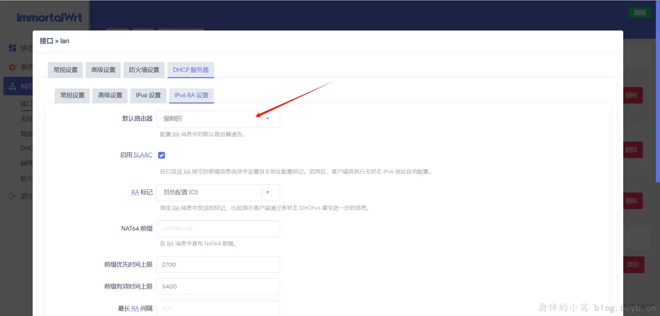Switch to the 防火墙设置 tab

point(144,70)
